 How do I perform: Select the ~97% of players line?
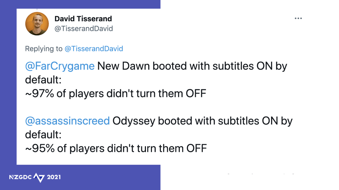pos(115,94)
